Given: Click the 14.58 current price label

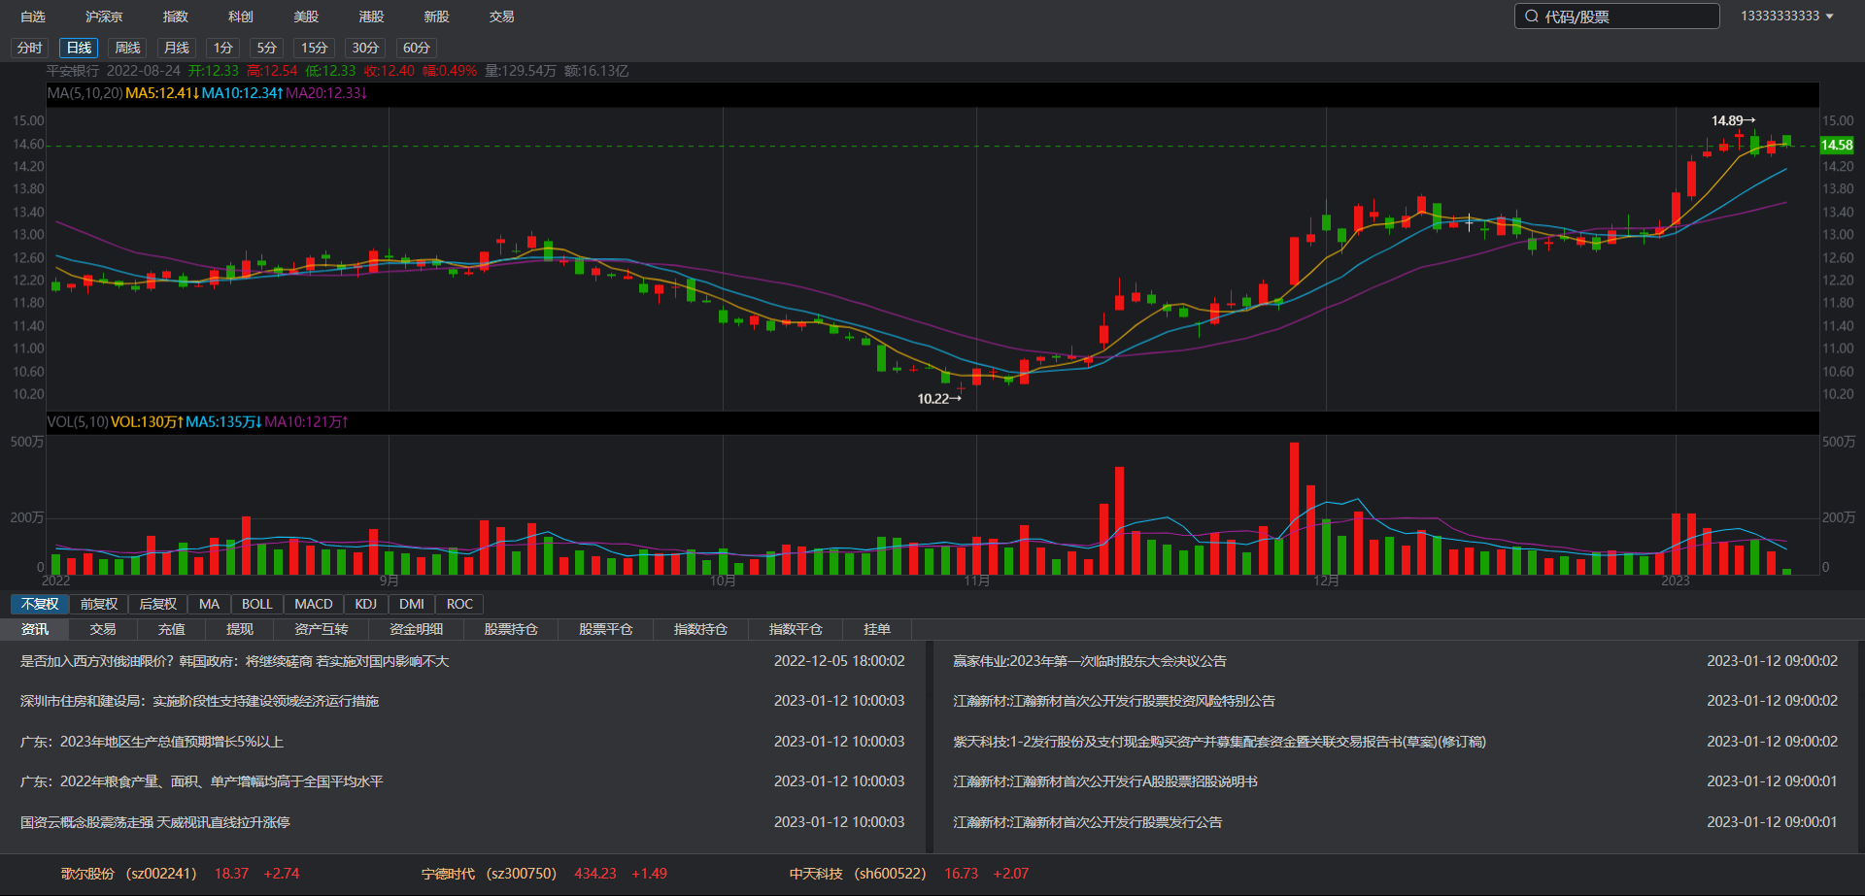Looking at the screenshot, I should (x=1836, y=145).
